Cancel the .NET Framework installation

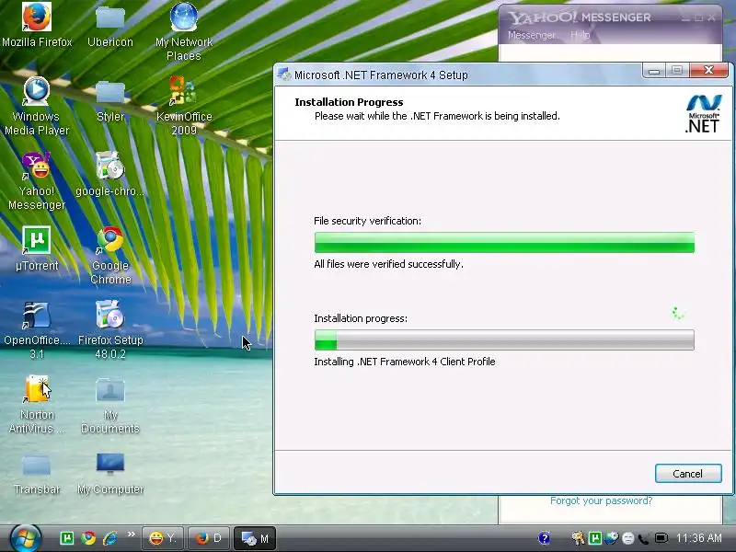[x=688, y=474]
